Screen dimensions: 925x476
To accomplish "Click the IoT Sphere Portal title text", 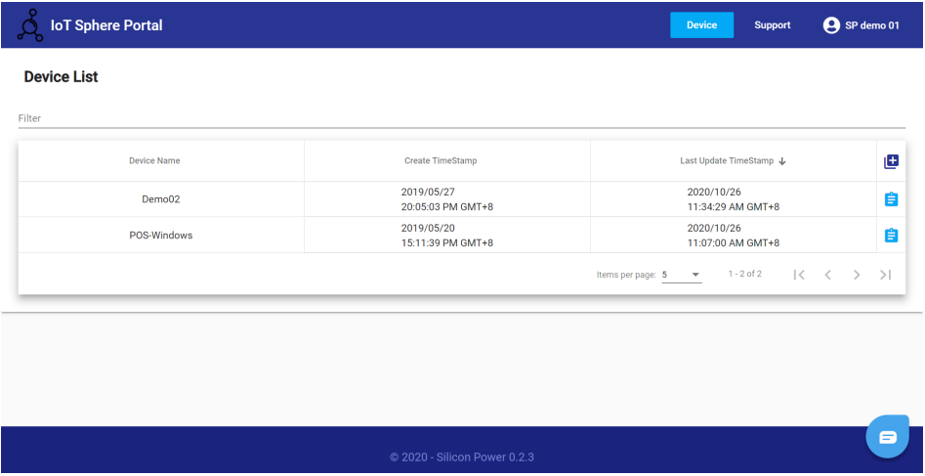I will tap(106, 25).
